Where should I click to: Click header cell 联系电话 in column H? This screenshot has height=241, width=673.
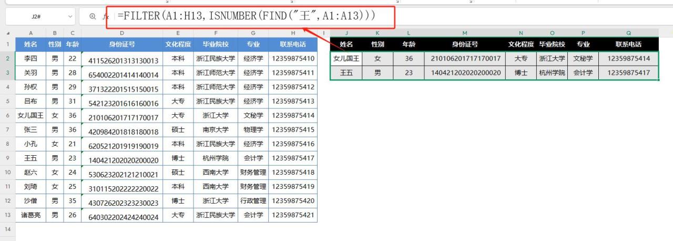tap(293, 44)
